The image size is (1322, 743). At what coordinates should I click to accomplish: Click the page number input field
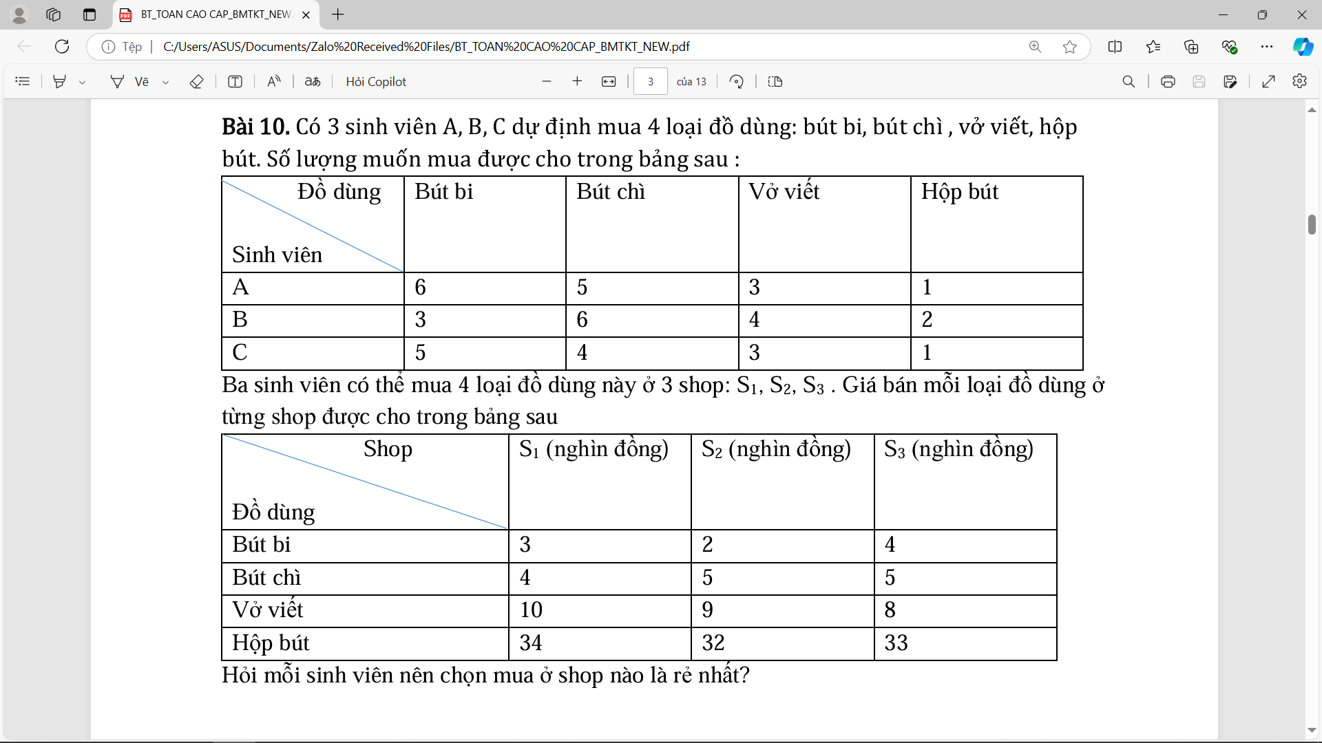(x=650, y=81)
